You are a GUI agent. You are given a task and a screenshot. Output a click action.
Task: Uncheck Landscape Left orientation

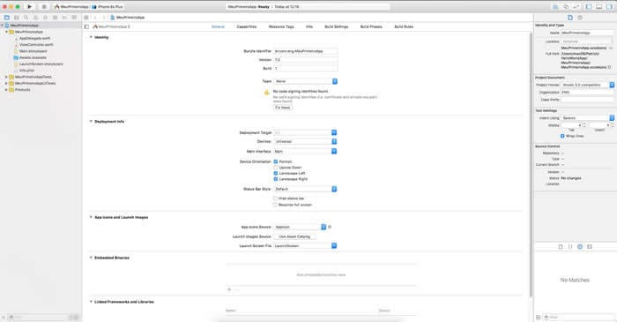275,173
